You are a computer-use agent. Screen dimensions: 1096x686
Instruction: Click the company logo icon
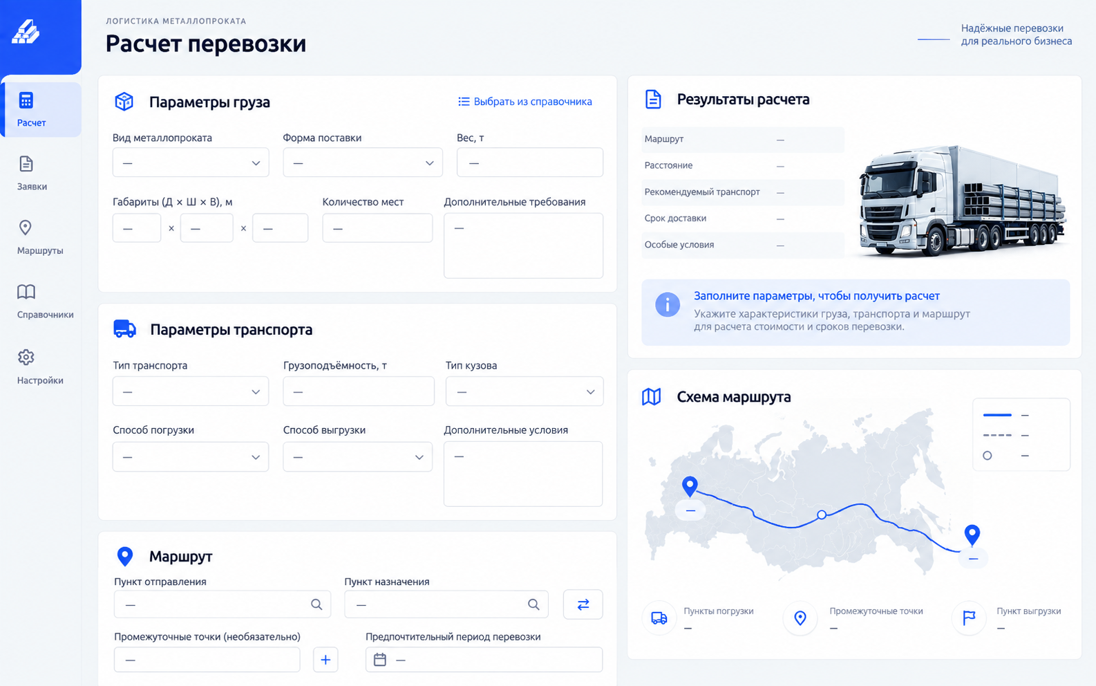point(26,32)
